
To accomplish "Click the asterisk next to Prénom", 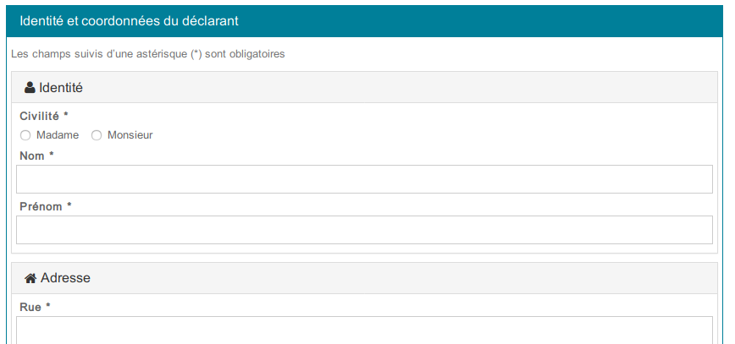I will (69, 205).
